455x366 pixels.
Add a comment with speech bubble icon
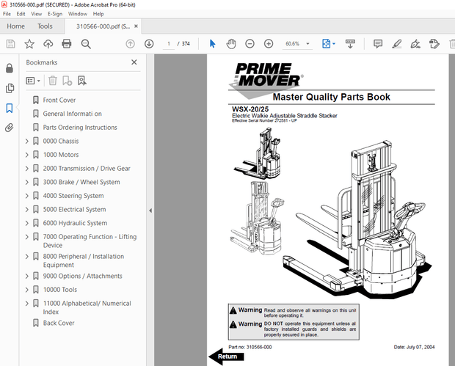(378, 44)
